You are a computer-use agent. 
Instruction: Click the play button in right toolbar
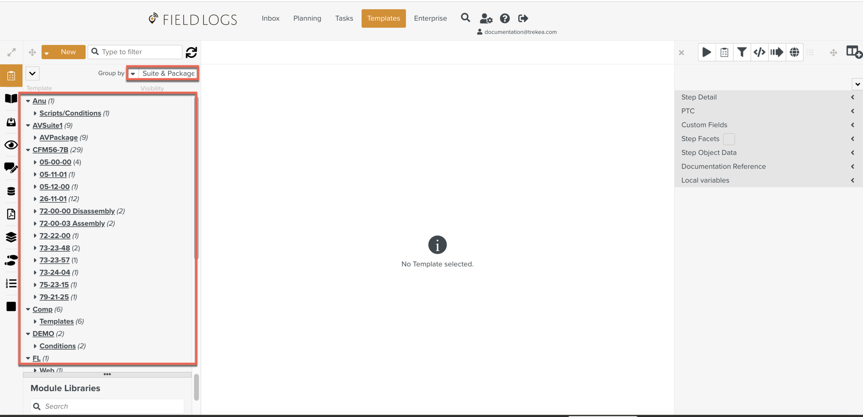707,52
